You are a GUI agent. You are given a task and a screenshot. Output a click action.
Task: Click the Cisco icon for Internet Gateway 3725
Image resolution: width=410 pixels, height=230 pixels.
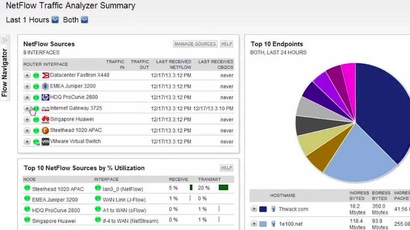pos(45,109)
